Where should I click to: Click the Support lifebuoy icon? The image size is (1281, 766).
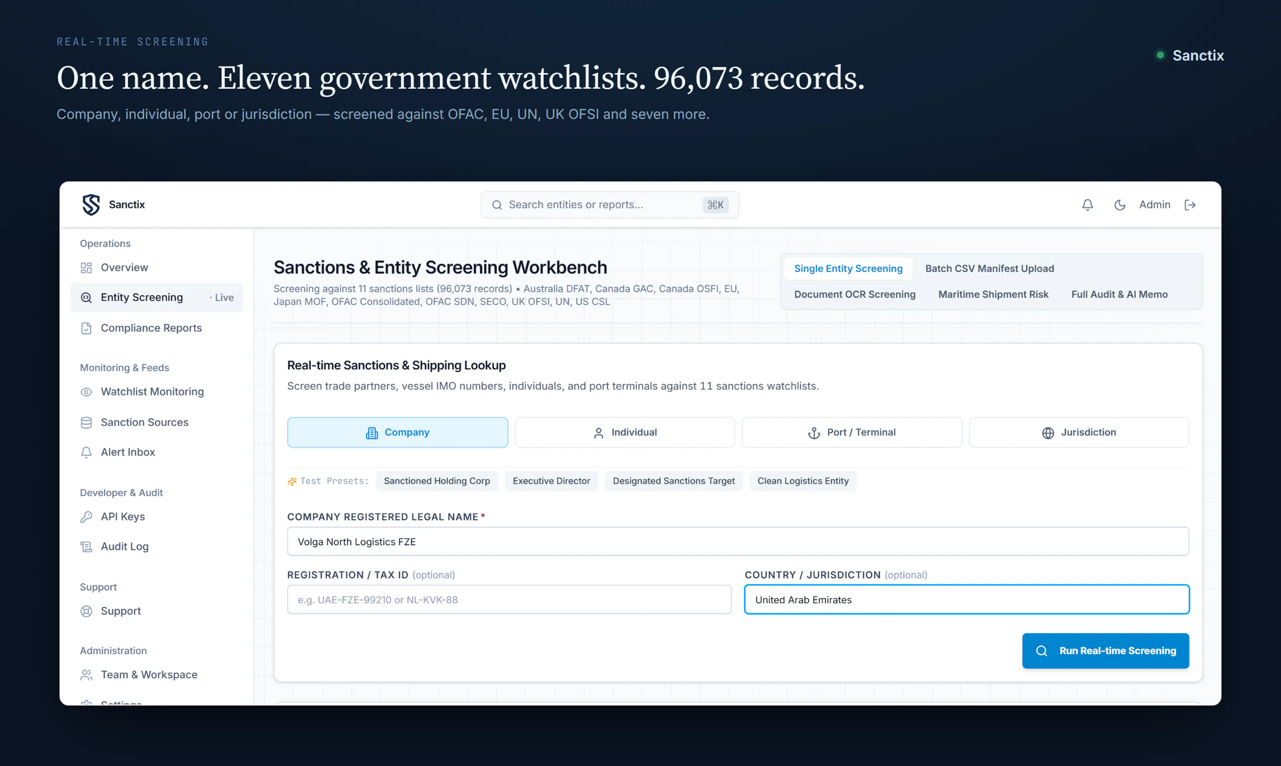[86, 611]
